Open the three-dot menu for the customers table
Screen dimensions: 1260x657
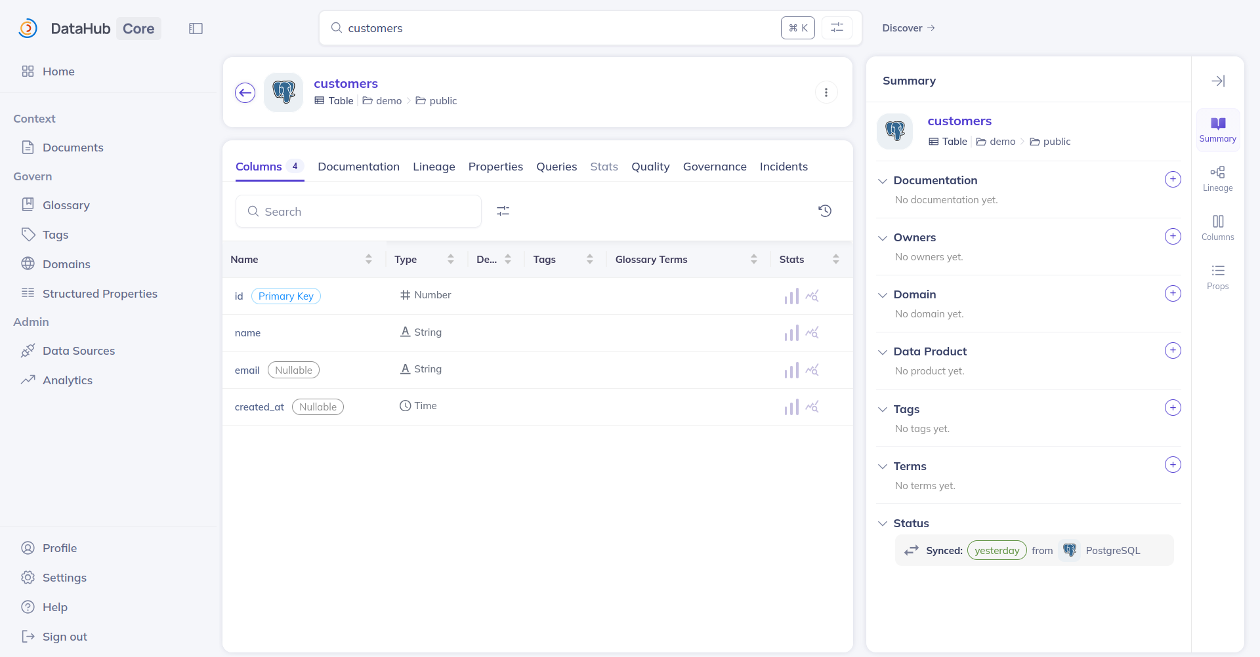pos(826,92)
